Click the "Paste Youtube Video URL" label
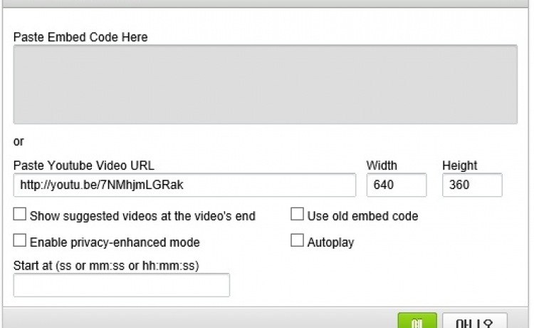The image size is (534, 328). [x=83, y=165]
